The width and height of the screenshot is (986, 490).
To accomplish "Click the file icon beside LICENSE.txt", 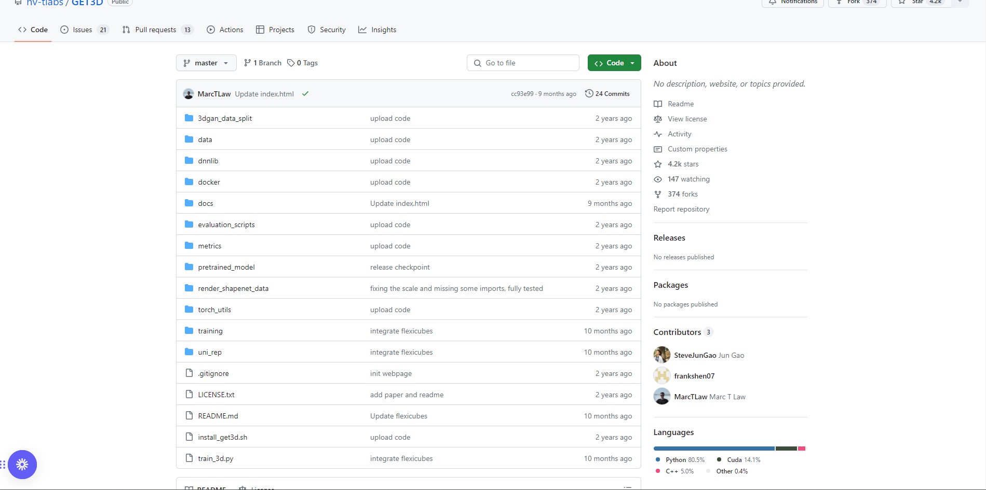I will pyautogui.click(x=189, y=395).
